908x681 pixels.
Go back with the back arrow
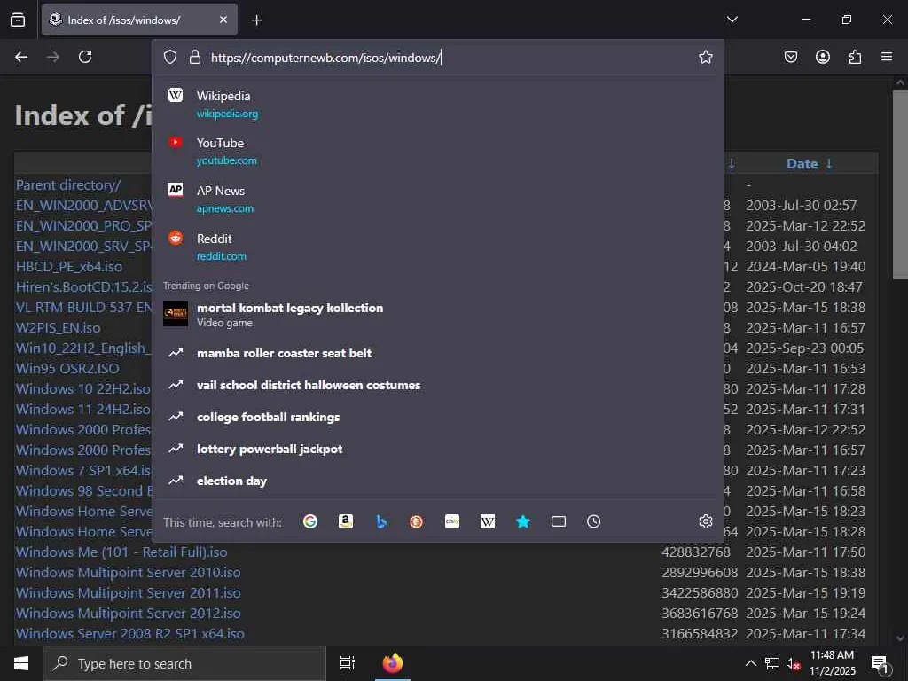tap(21, 57)
